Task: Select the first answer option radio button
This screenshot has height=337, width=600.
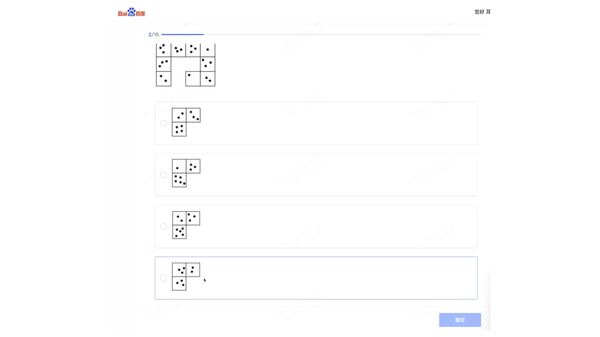Action: (163, 123)
